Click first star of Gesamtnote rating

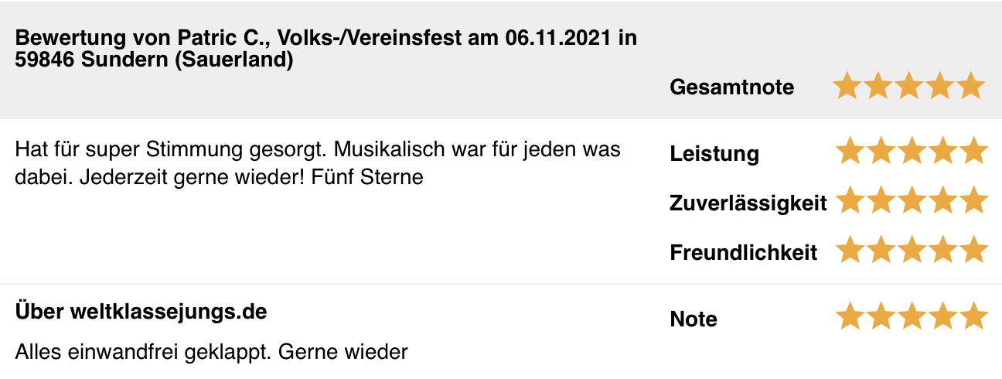click(x=848, y=86)
